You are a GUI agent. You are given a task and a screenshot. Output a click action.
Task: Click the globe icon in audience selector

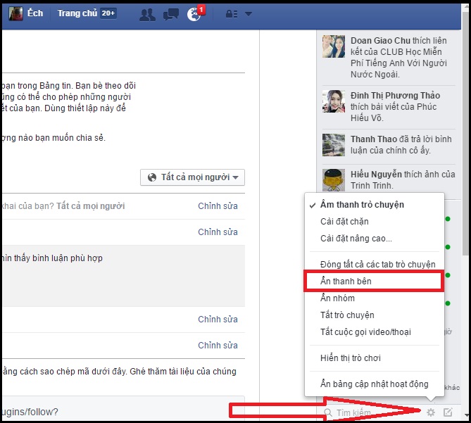(152, 177)
